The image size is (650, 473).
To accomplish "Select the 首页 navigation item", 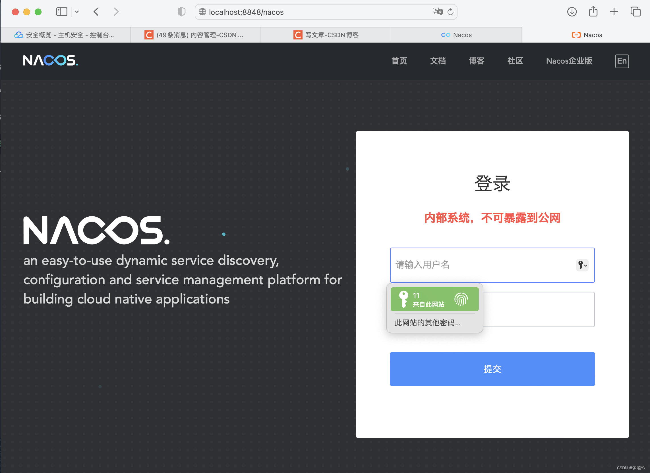I will (399, 61).
